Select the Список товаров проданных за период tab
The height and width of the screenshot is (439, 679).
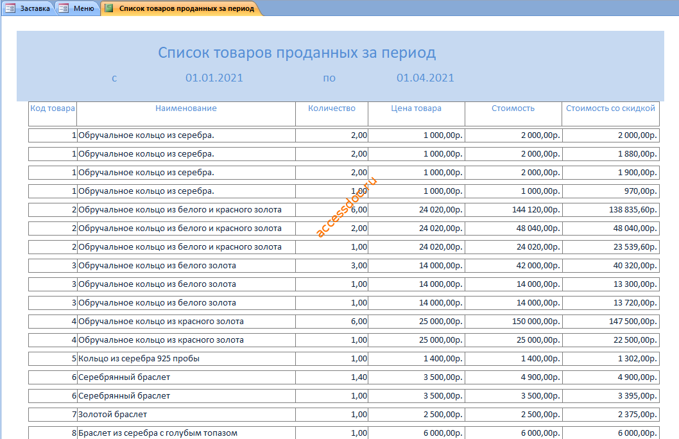(181, 8)
